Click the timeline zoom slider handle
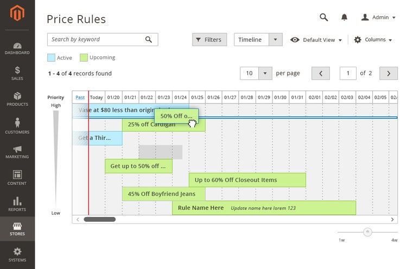Image resolution: width=407 pixels, height=269 pixels. click(367, 232)
